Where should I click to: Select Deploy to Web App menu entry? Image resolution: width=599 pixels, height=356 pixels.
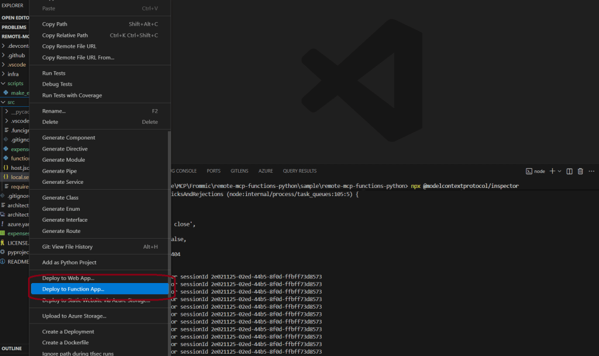68,278
